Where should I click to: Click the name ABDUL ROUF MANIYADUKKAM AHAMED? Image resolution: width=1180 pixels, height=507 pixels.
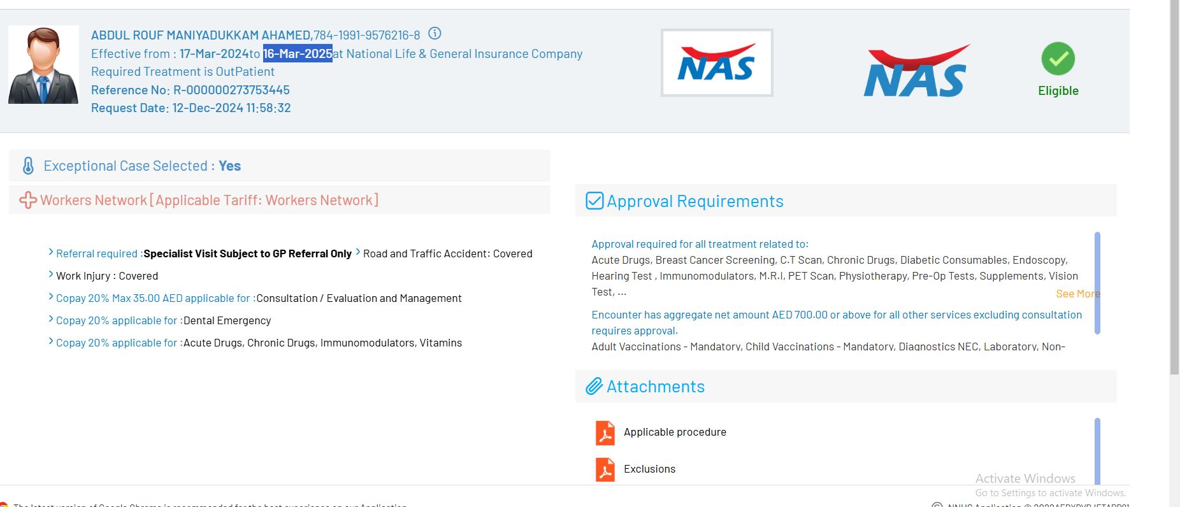201,35
